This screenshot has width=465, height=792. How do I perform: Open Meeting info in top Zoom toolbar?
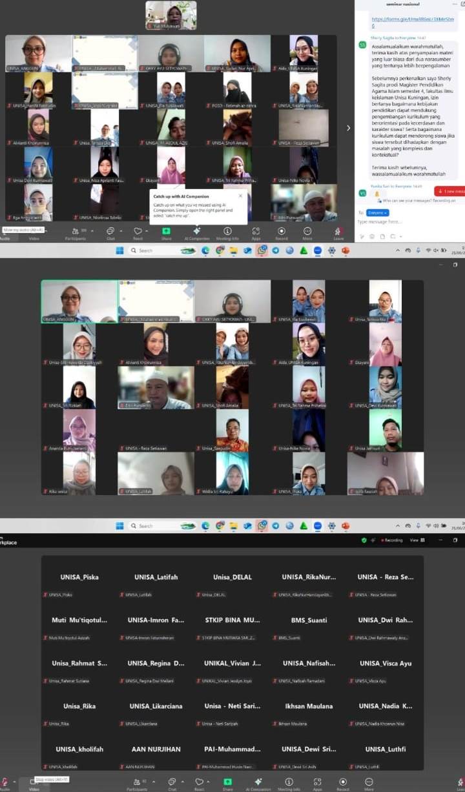pyautogui.click(x=227, y=232)
